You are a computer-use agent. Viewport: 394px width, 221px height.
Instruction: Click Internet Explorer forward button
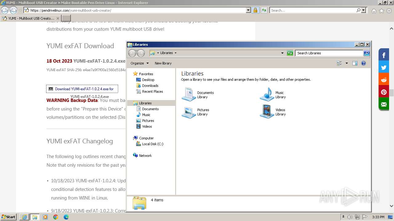point(13,10)
